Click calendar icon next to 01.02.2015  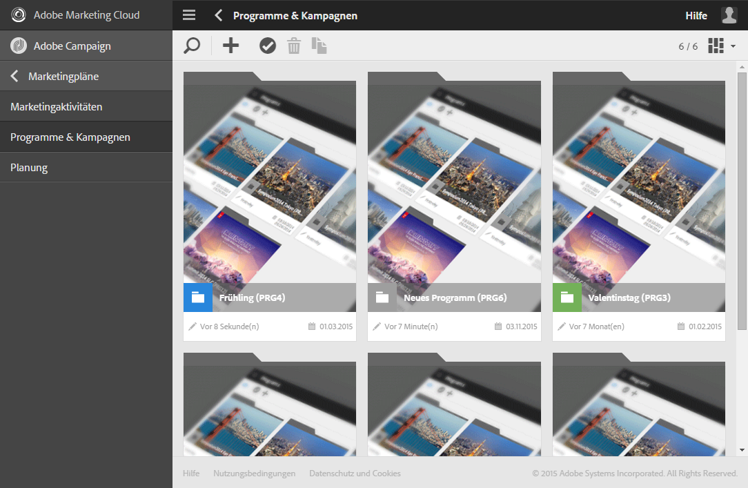(x=681, y=326)
